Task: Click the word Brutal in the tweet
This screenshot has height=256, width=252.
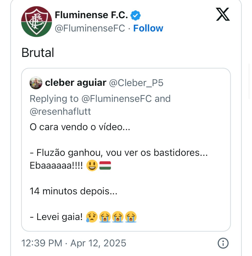Action: [x=38, y=53]
